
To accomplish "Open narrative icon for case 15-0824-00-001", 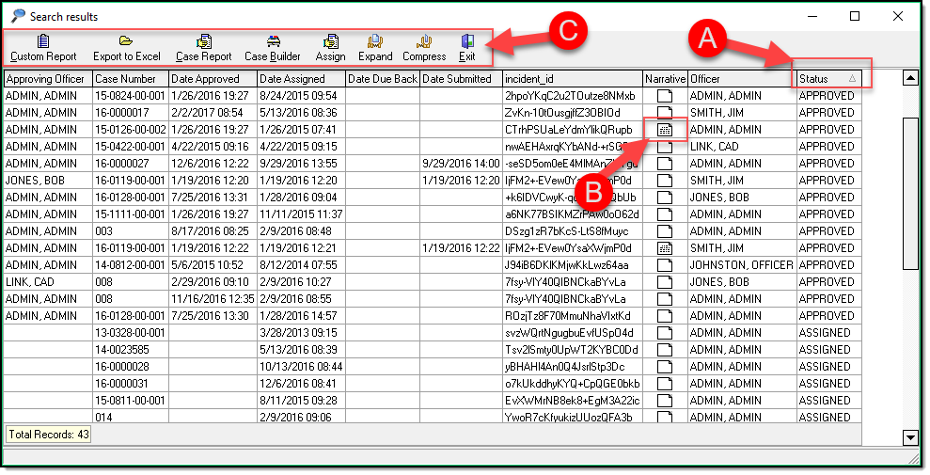I will point(665,96).
